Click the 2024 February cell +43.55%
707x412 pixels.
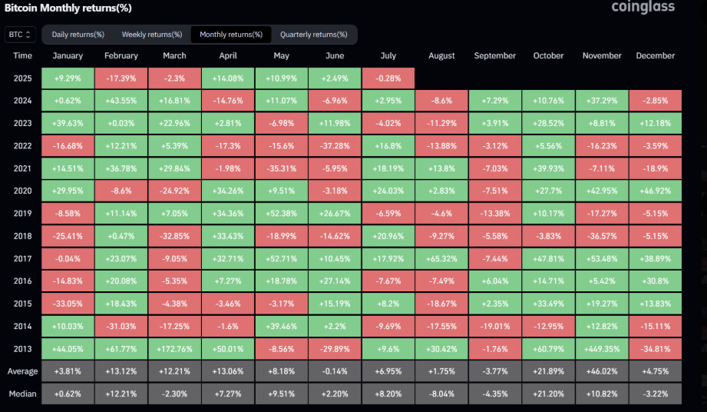121,101
